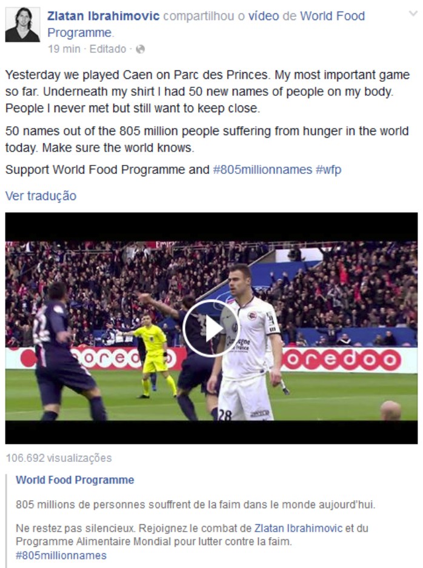Image resolution: width=423 pixels, height=568 pixels.
Task: Open the World Food Programme header link
Action: tap(206, 24)
